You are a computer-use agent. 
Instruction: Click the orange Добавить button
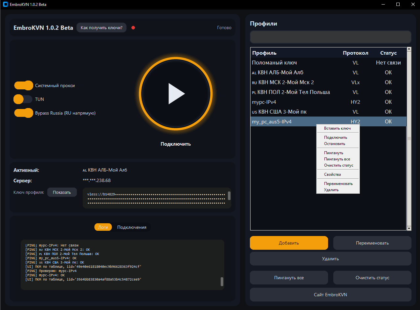click(x=289, y=243)
